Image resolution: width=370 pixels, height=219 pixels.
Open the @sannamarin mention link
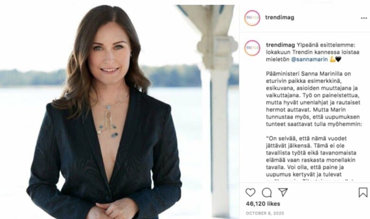308,60
